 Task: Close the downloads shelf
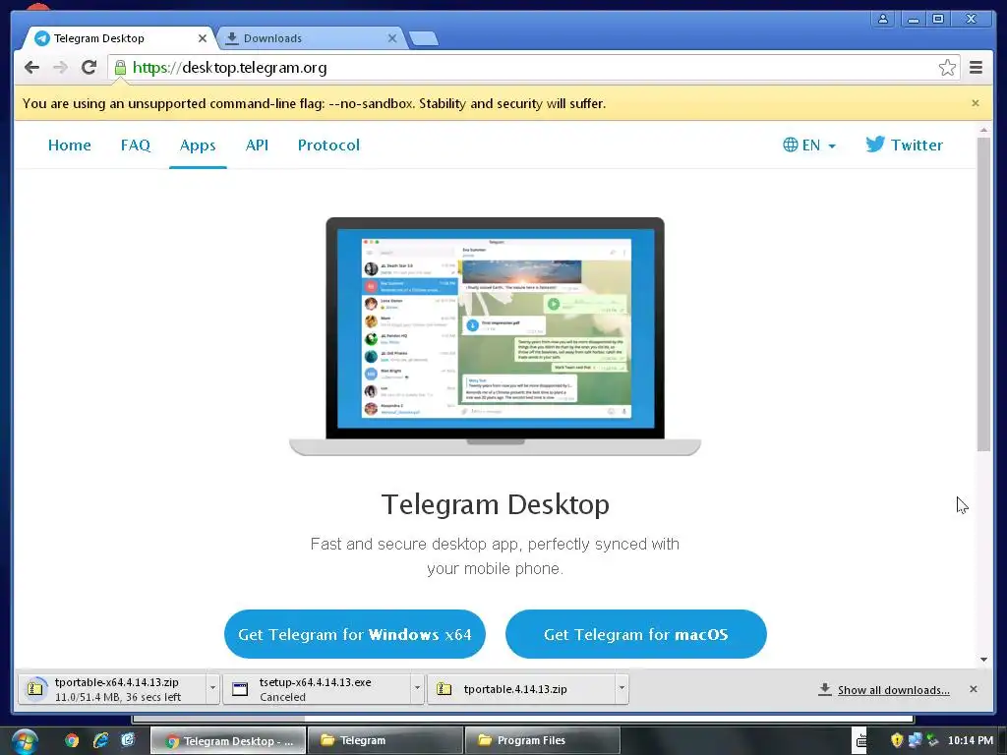tap(974, 689)
